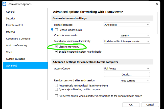Expand Install new versions automatically dropdown
Viewport: 164px width, 109px height.
point(127,41)
